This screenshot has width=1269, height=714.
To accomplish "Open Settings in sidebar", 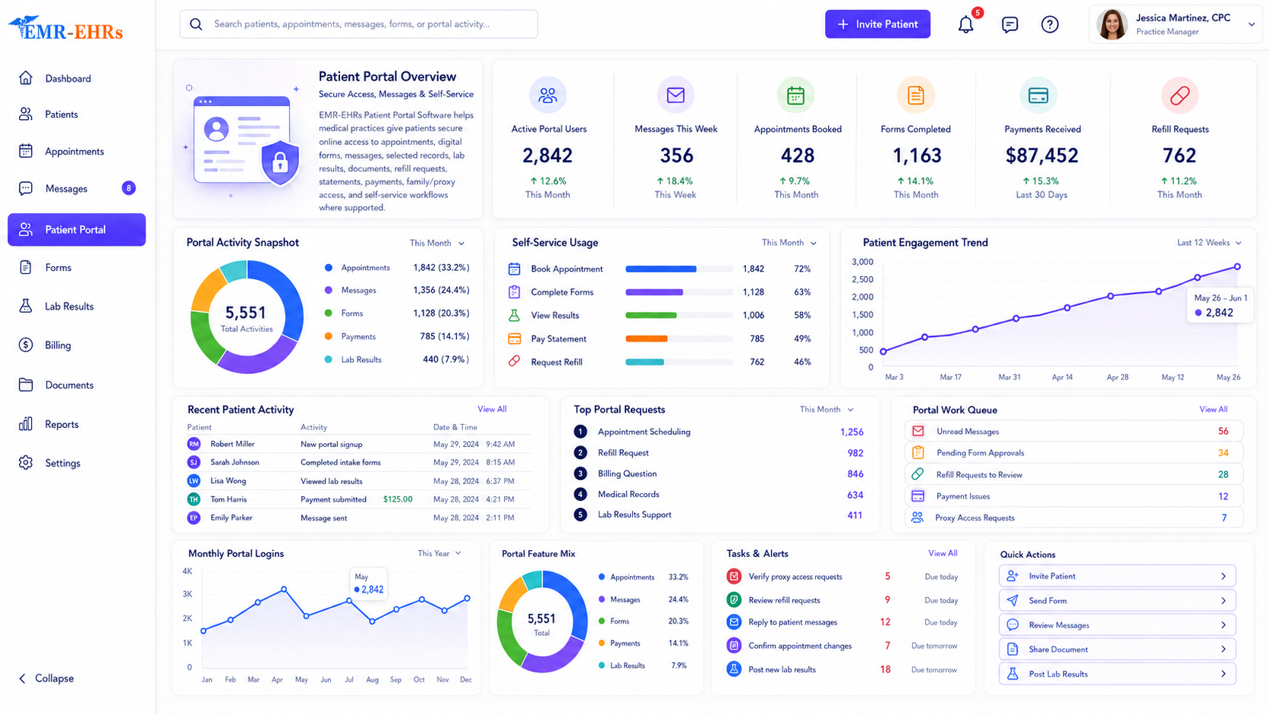I will point(76,463).
